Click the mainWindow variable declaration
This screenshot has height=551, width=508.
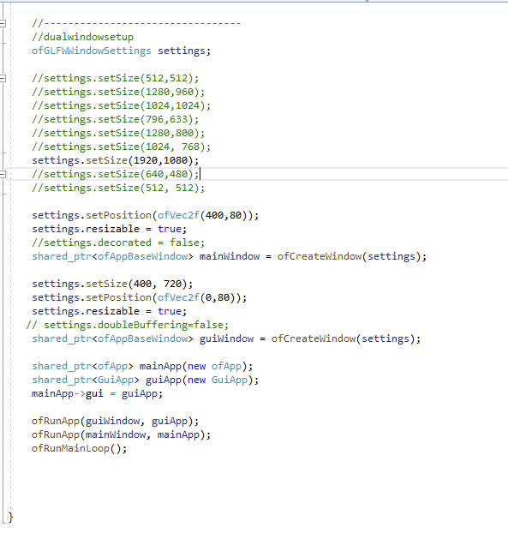point(230,256)
